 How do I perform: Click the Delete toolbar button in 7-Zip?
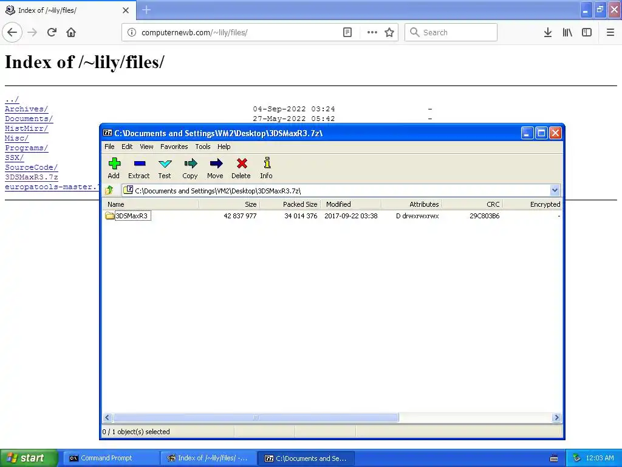(x=241, y=168)
